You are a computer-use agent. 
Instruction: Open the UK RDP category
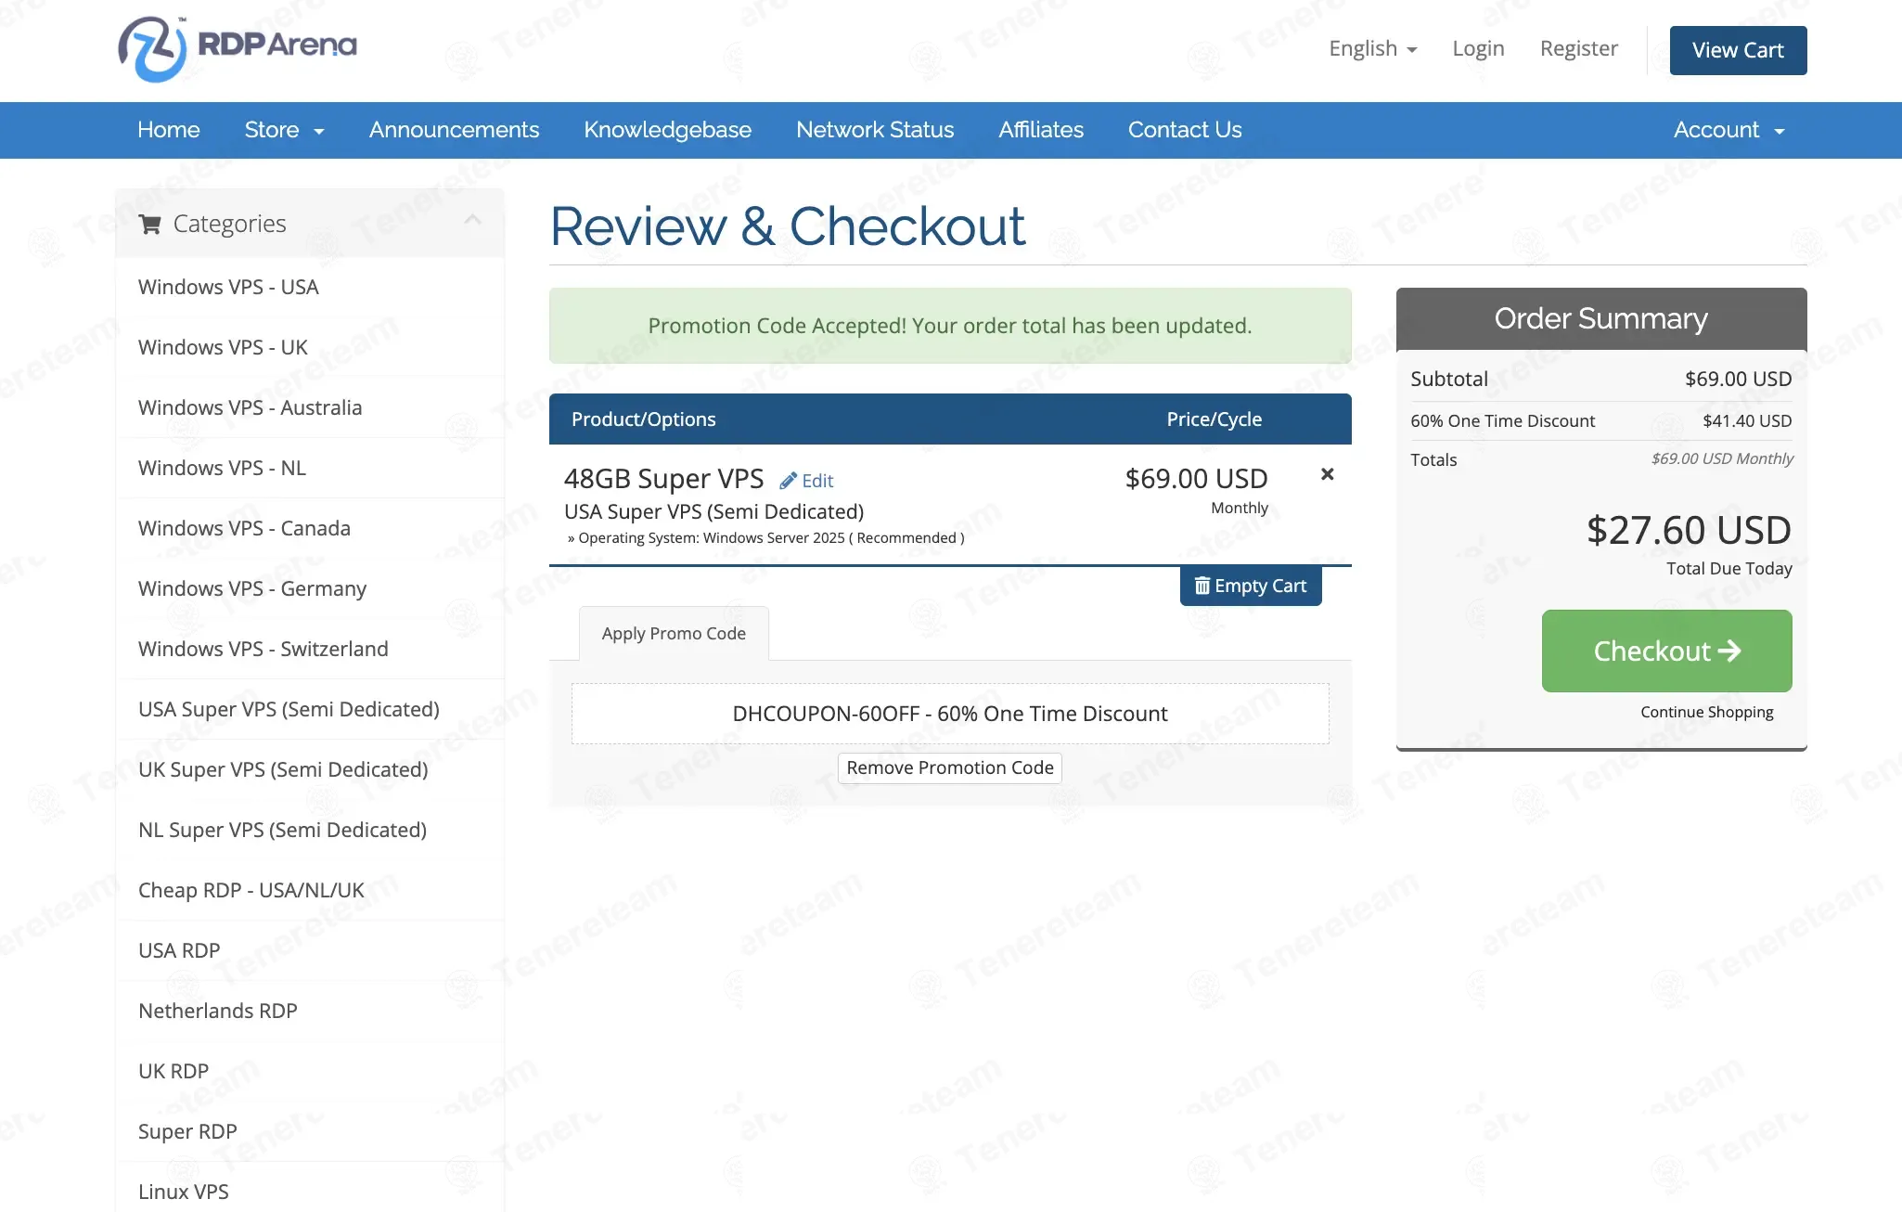point(310,1071)
